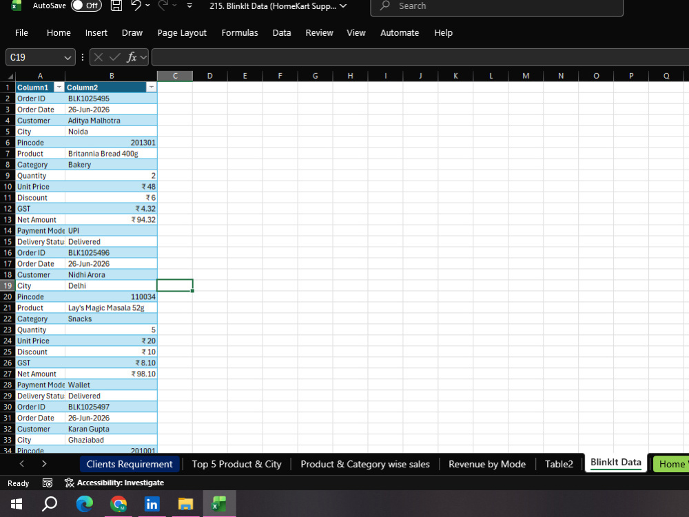
Task: Select the column C header
Action: (175, 76)
